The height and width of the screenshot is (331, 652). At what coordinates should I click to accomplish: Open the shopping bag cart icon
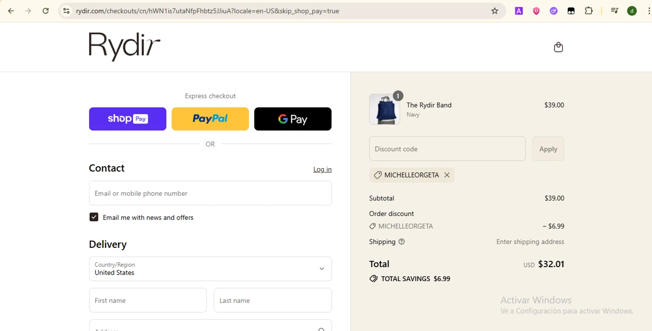[559, 47]
